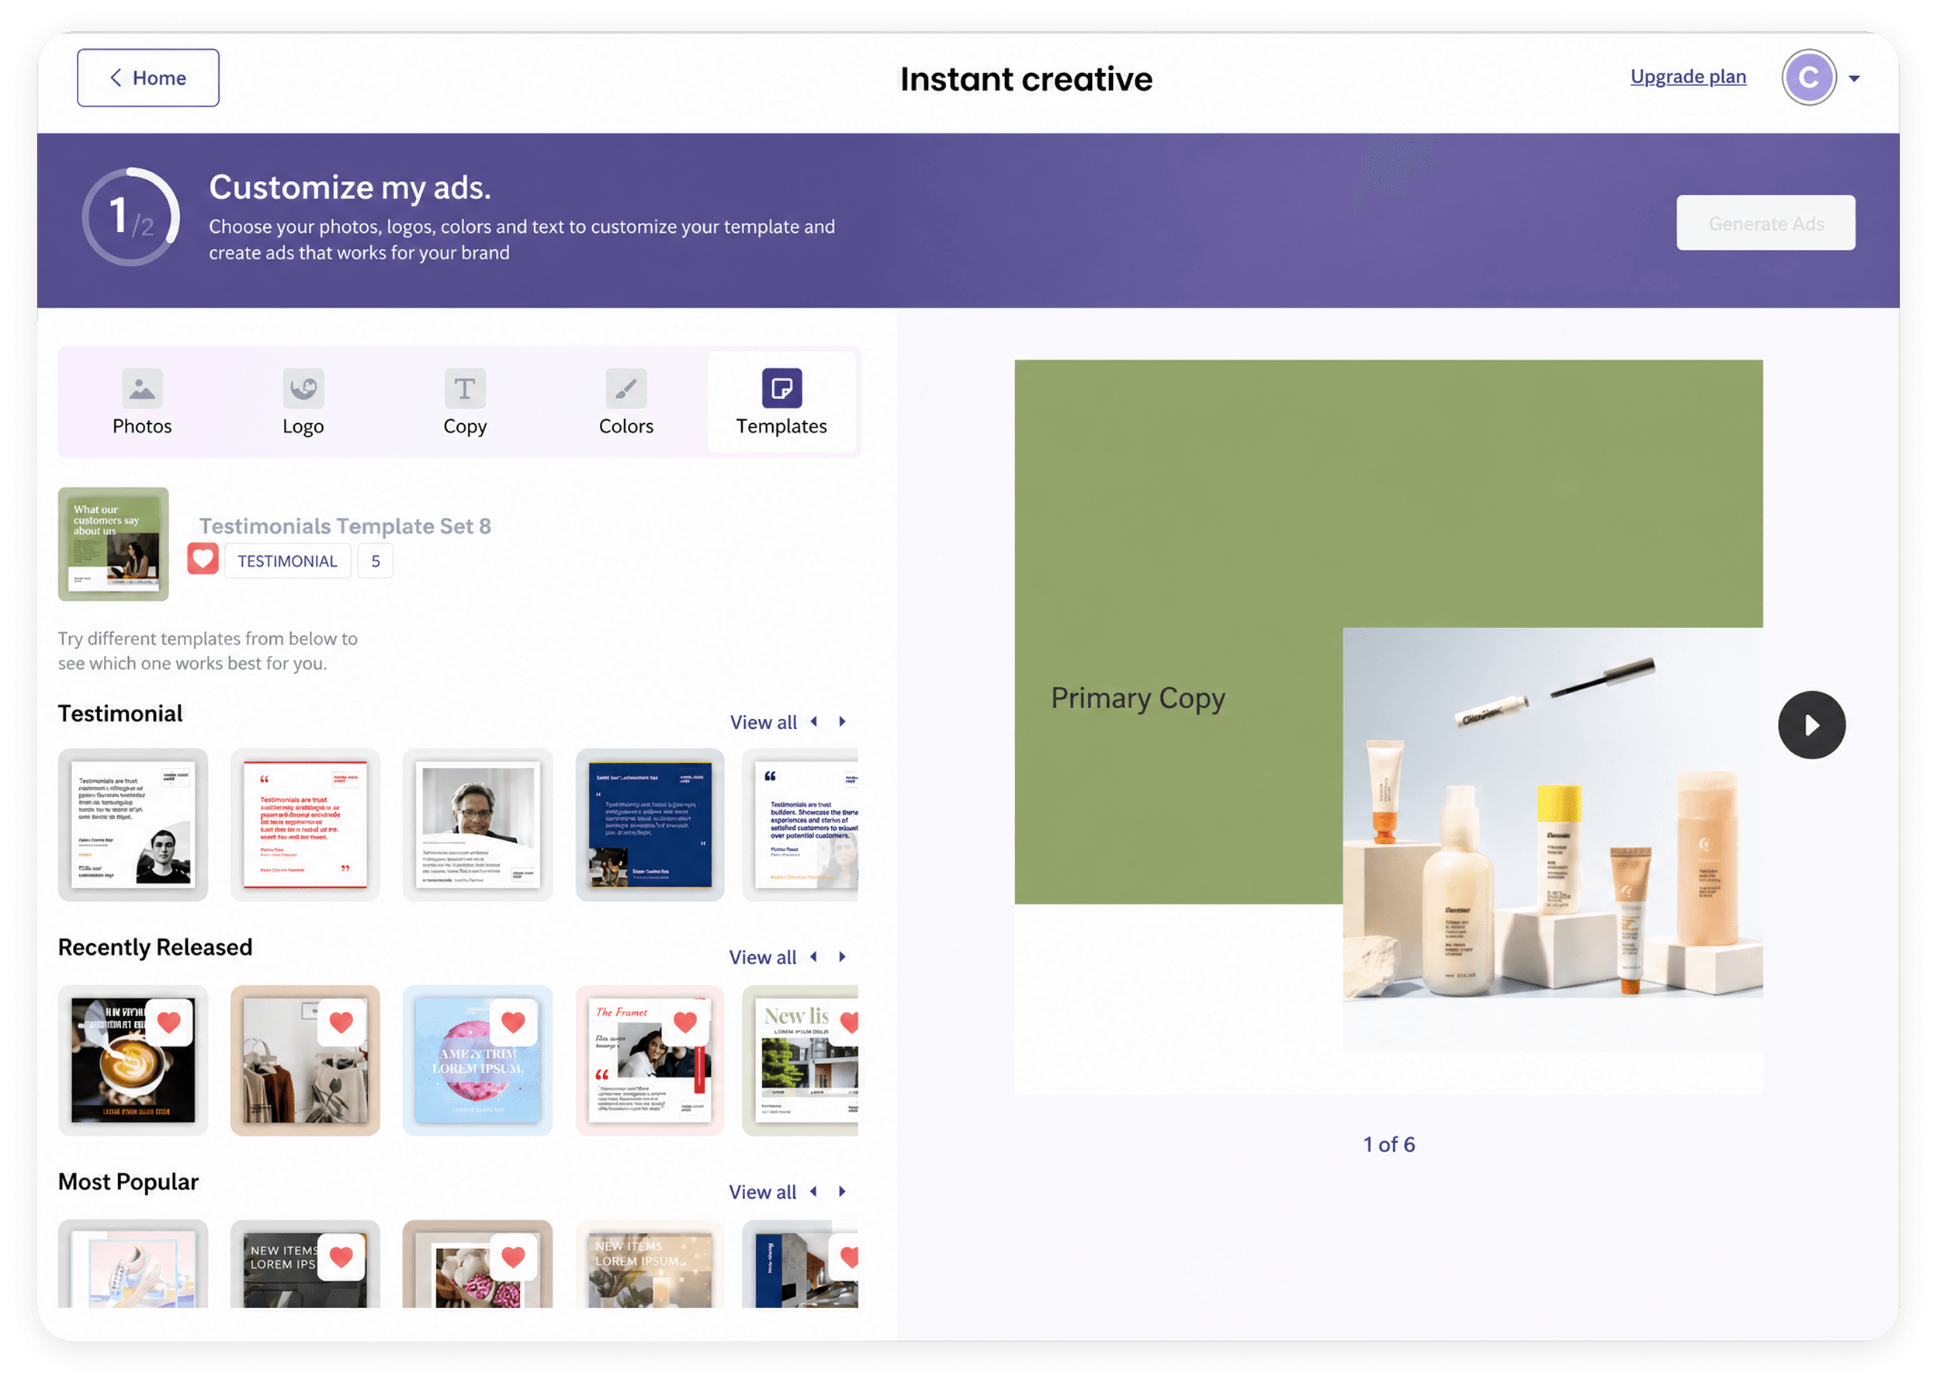Show next Testimonial templates with right arrow

(x=842, y=721)
